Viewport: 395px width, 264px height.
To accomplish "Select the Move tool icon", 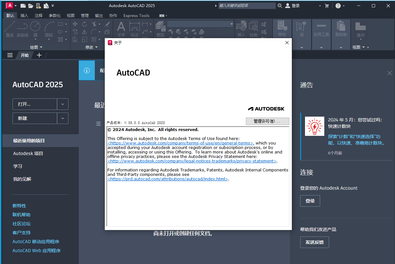I will coord(75,24).
